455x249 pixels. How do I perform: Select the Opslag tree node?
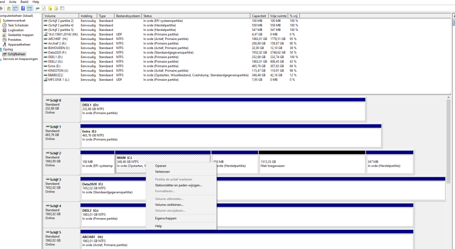(8, 49)
